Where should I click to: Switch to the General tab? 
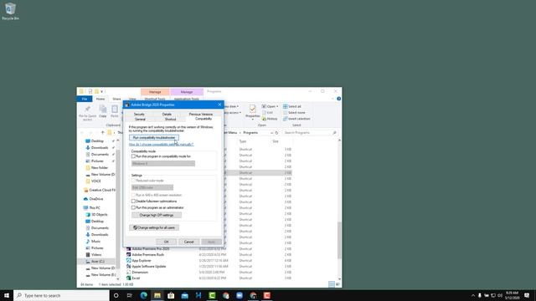[140, 120]
